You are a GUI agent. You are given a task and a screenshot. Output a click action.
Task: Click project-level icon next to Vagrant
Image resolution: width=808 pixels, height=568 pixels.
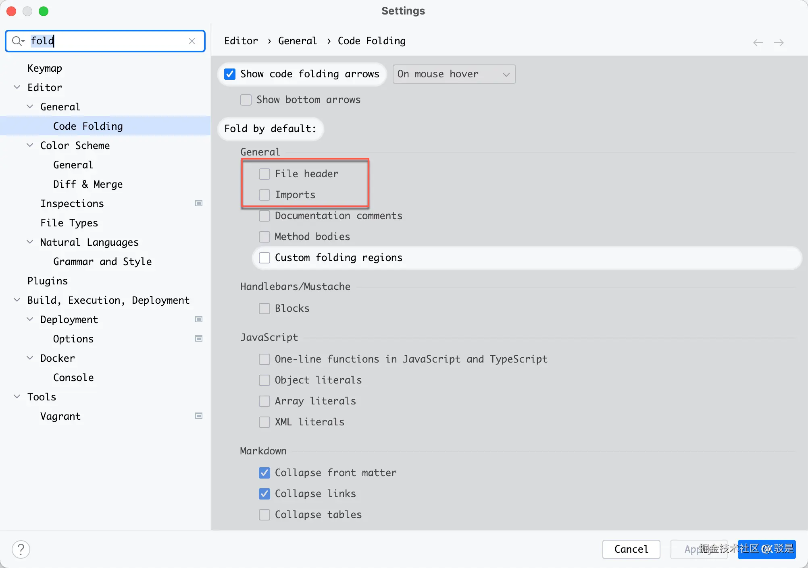click(199, 416)
